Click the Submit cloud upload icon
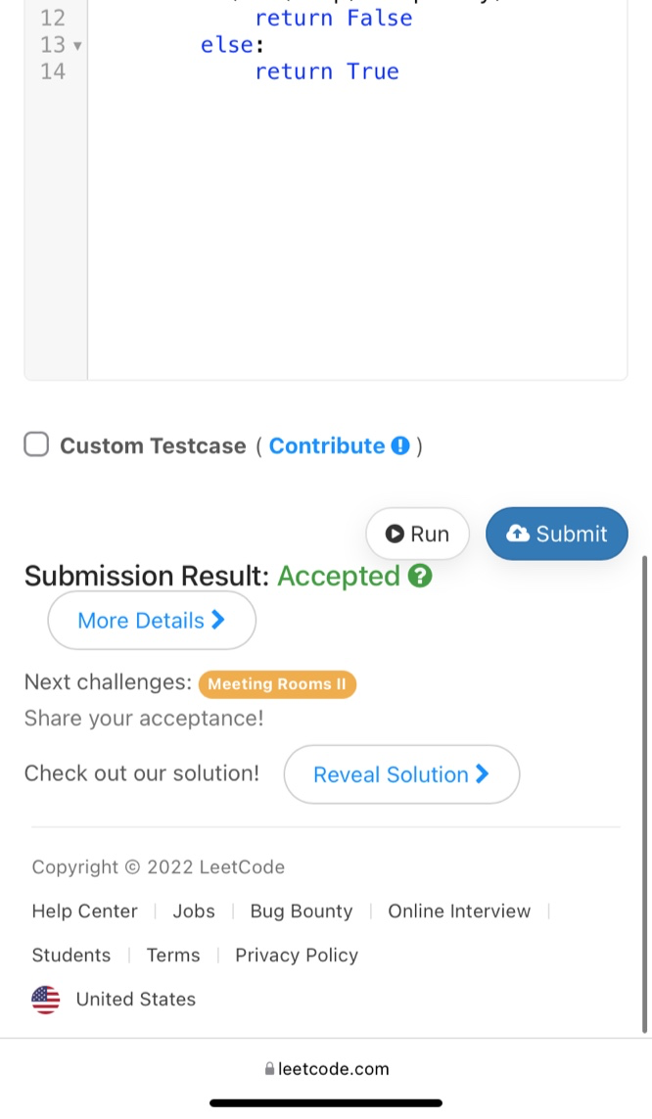This screenshot has width=652, height=1119. tap(518, 533)
